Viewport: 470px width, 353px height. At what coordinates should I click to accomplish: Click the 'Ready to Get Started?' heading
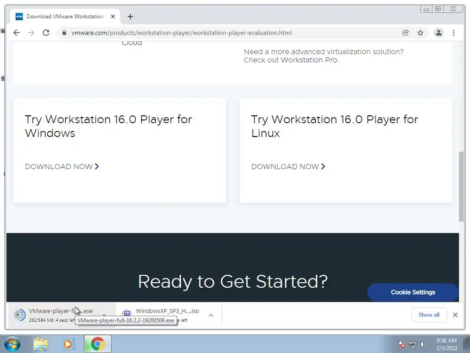point(233,282)
